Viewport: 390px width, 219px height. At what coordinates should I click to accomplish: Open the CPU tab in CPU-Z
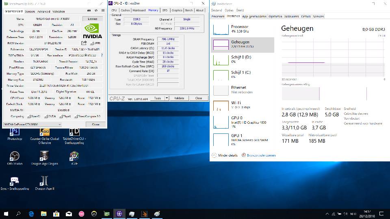point(114,10)
